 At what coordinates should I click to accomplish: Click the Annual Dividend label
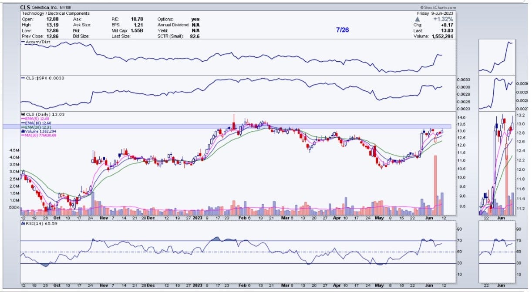coord(174,25)
